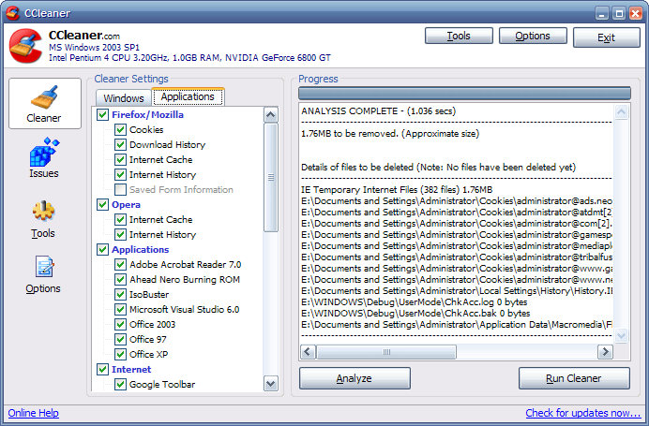The width and height of the screenshot is (649, 426).
Task: Click the CCleaner logo in header
Action: pyautogui.click(x=25, y=45)
